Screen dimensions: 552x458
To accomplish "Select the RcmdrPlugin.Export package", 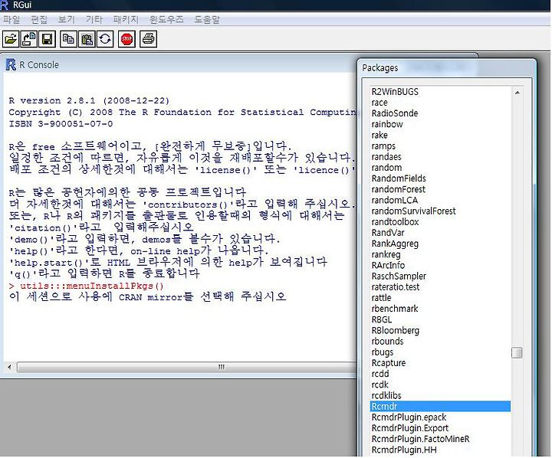I will (x=440, y=428).
